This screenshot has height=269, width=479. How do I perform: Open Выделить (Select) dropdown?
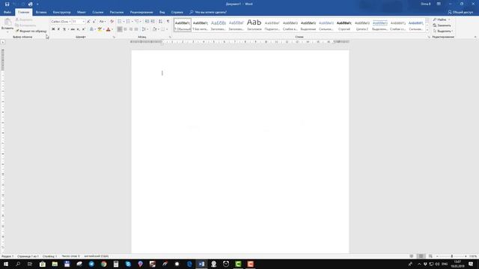(442, 31)
